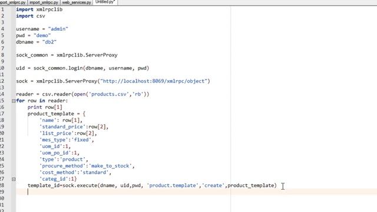Click the 'uom_id' key line
The width and height of the screenshot is (377, 212).
pyautogui.click(x=55, y=146)
